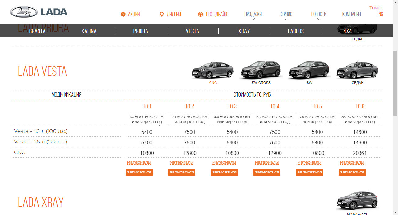This screenshot has height=215, width=398.
Task: Click the ТО-1 column header
Action: coord(147,107)
